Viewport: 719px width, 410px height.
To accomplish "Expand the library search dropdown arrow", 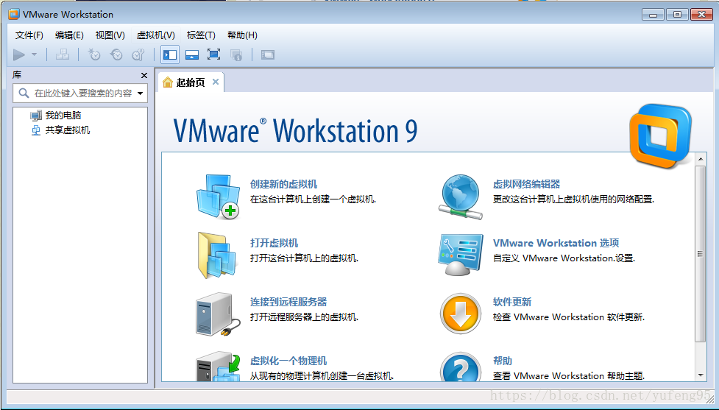I will [141, 93].
